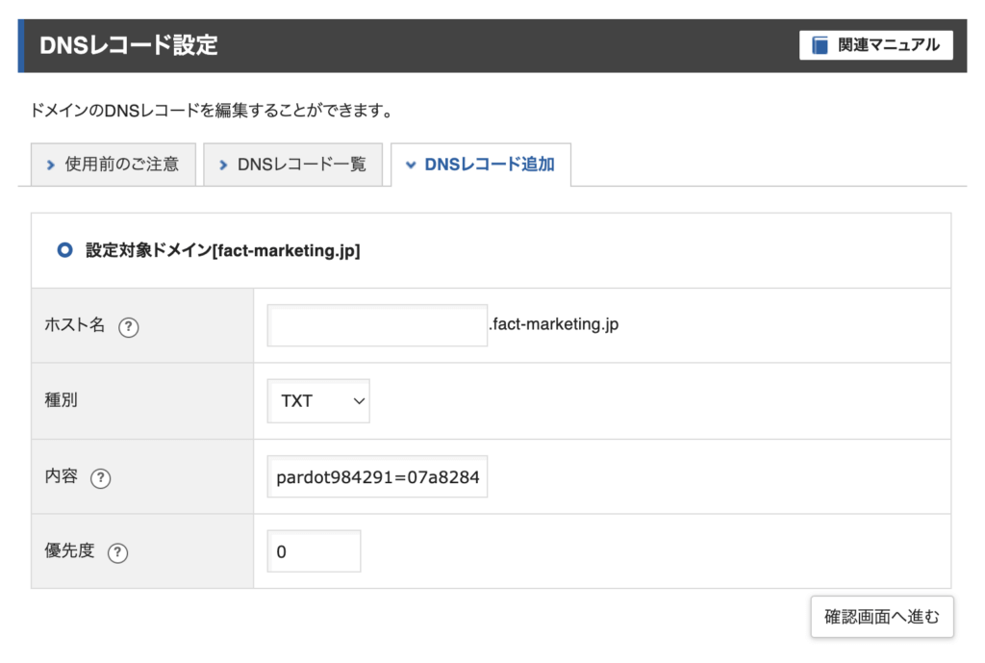Open the 使用前のご注意 tab
Screen dimensions: 985x663
(113, 165)
